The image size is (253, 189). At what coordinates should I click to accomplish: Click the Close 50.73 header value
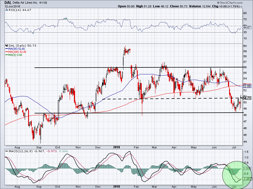[x=179, y=6]
